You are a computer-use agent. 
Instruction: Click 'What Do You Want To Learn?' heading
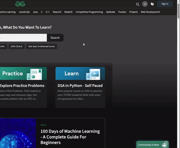[x=27, y=27]
